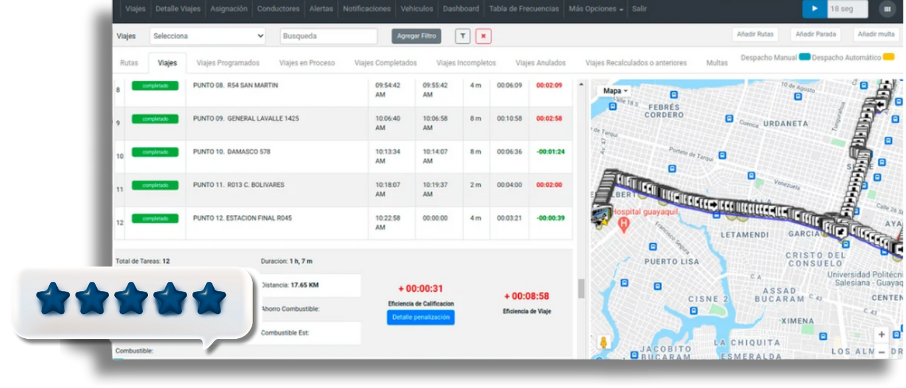The image size is (906, 388).
Task: Open the Selecciona dropdown
Action: pyautogui.click(x=207, y=35)
